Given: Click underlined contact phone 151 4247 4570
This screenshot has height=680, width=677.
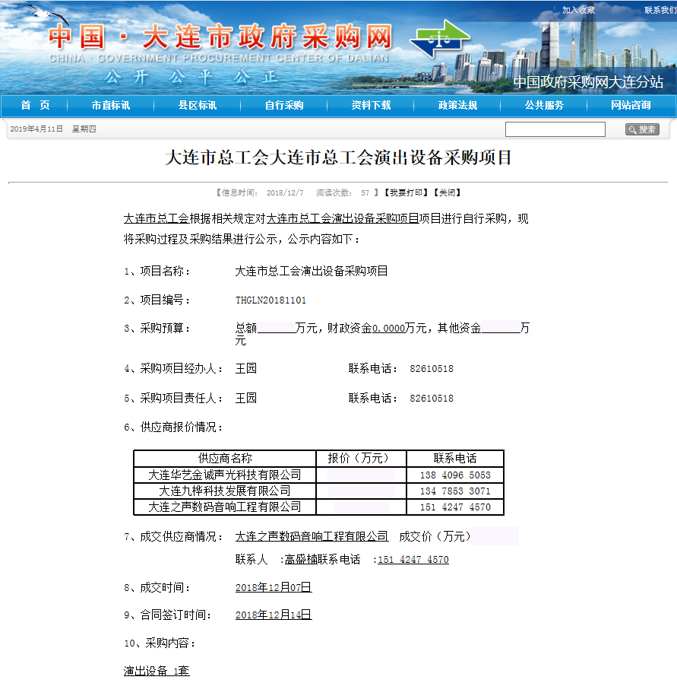Looking at the screenshot, I should (x=413, y=559).
